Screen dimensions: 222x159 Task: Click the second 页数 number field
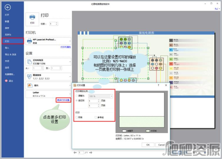pos(93,106)
